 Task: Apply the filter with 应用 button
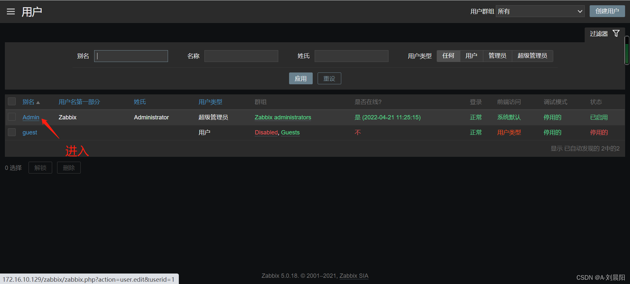301,79
